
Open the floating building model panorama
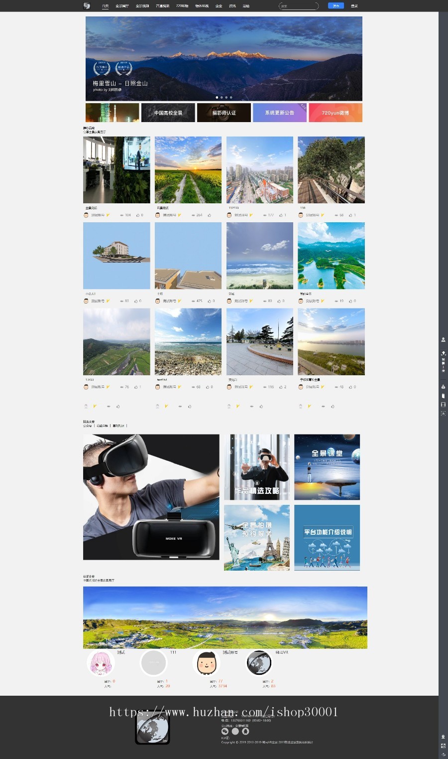click(x=116, y=256)
